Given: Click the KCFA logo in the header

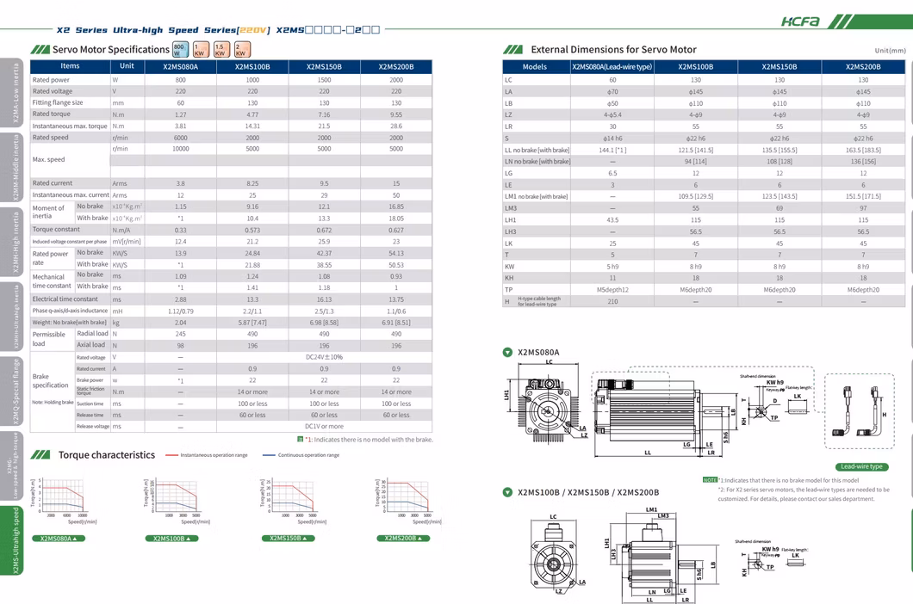Looking at the screenshot, I should pyautogui.click(x=800, y=22).
